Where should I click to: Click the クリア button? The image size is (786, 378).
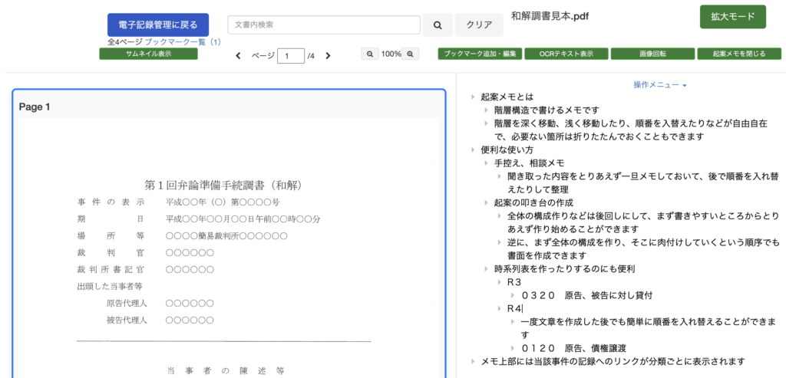pyautogui.click(x=479, y=25)
